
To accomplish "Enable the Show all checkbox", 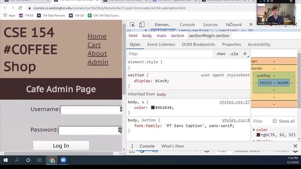I will click(275, 121).
